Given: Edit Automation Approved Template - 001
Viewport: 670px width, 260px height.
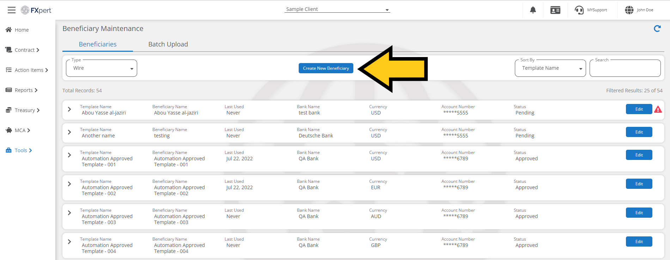Looking at the screenshot, I should (639, 155).
